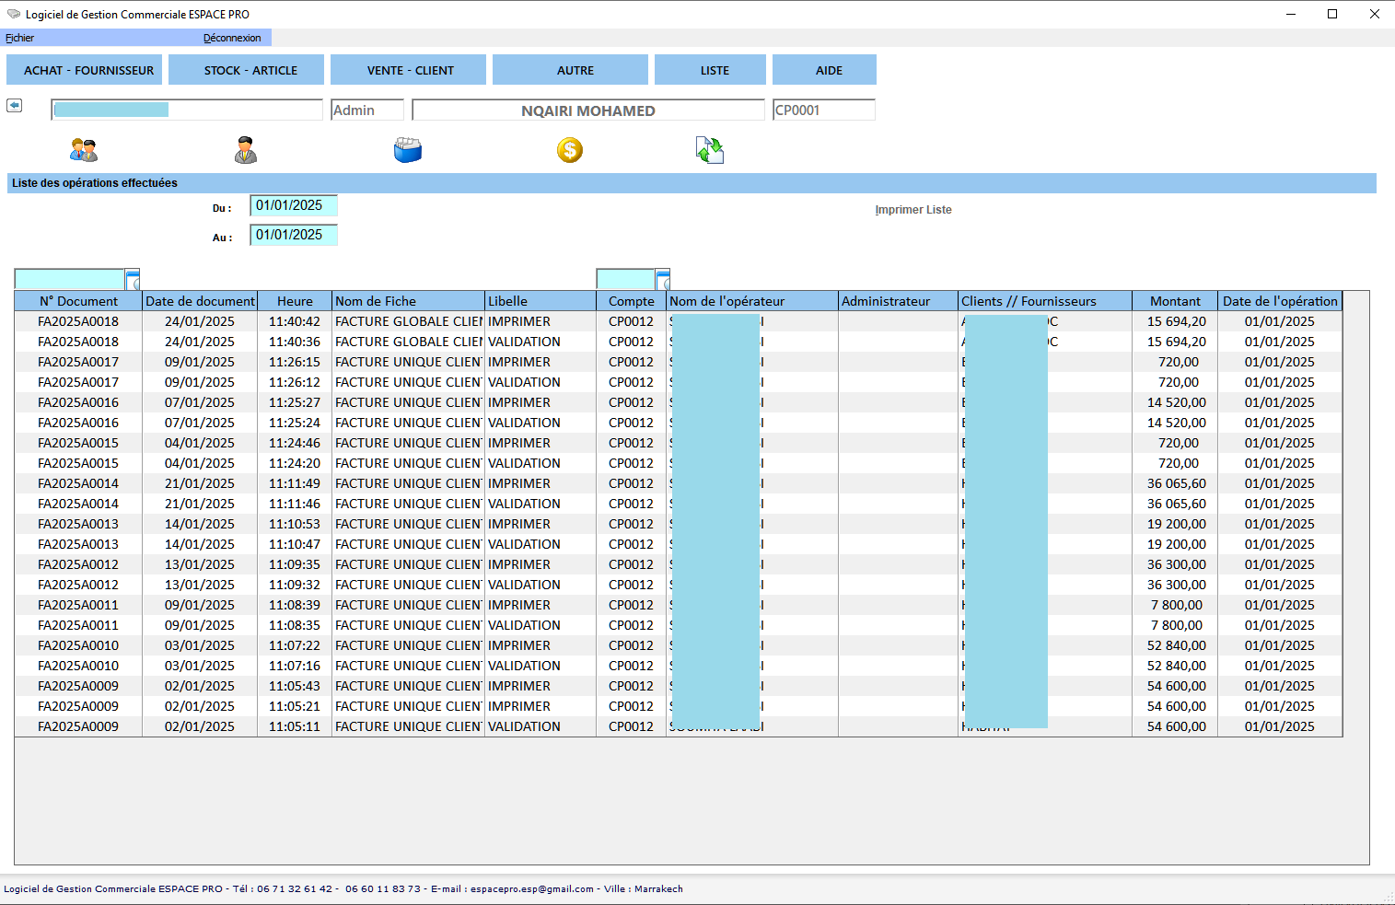Screen dimensions: 1395x905
Task: Sort by the Montant column header
Action: (1175, 301)
